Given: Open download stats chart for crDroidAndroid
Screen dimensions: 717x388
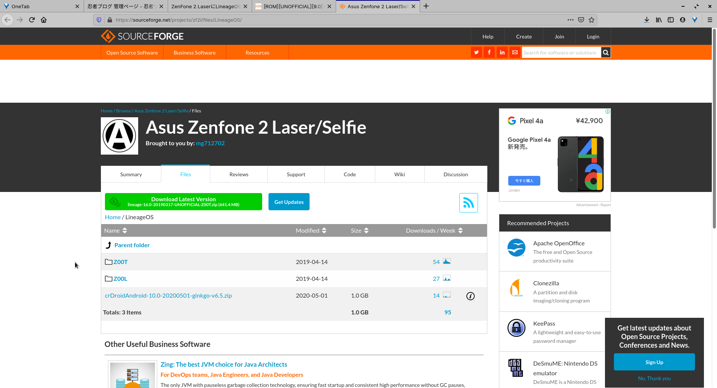Looking at the screenshot, I should pyautogui.click(x=447, y=295).
